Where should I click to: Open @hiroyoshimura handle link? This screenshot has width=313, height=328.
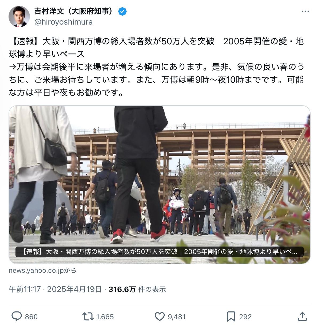pos(64,22)
